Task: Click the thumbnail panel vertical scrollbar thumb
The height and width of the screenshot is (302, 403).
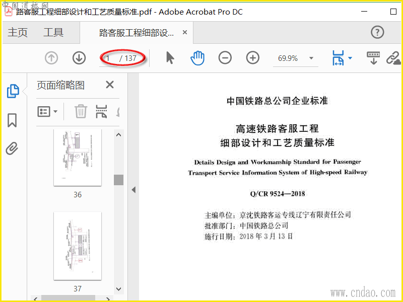Action: point(118,180)
